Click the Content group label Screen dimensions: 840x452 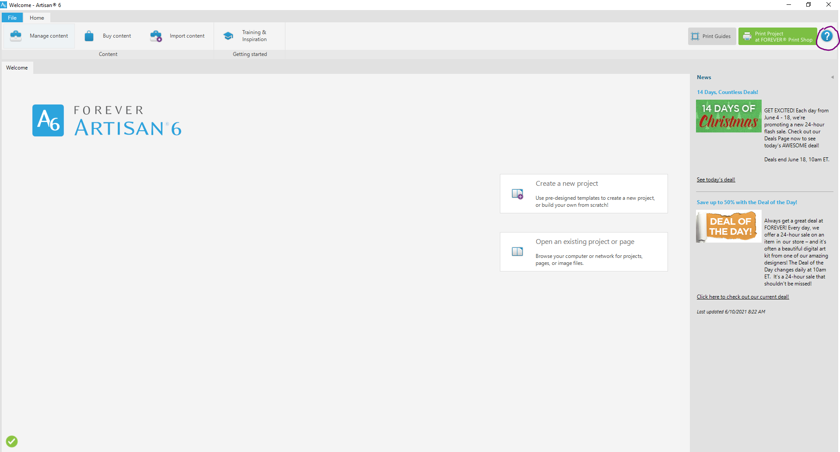coord(108,54)
